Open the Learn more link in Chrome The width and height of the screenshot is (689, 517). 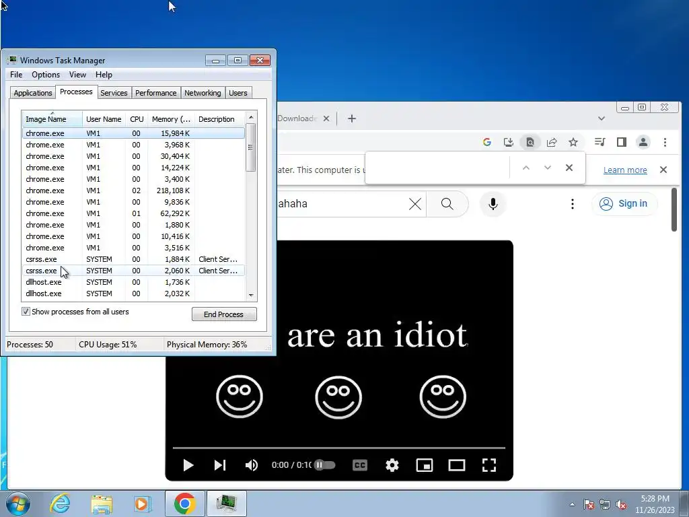[x=625, y=170]
